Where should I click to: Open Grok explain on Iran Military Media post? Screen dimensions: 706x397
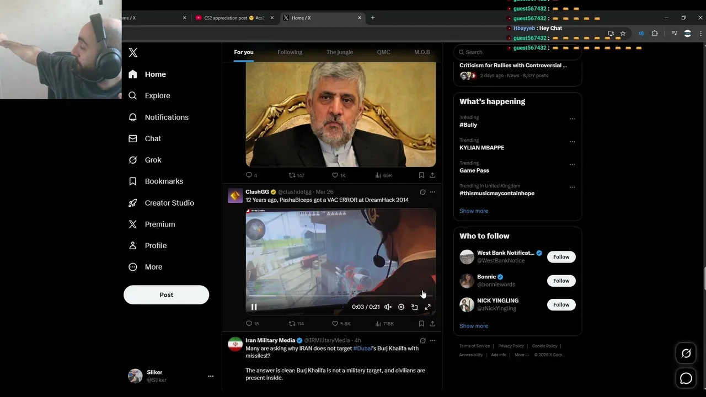pyautogui.click(x=422, y=341)
